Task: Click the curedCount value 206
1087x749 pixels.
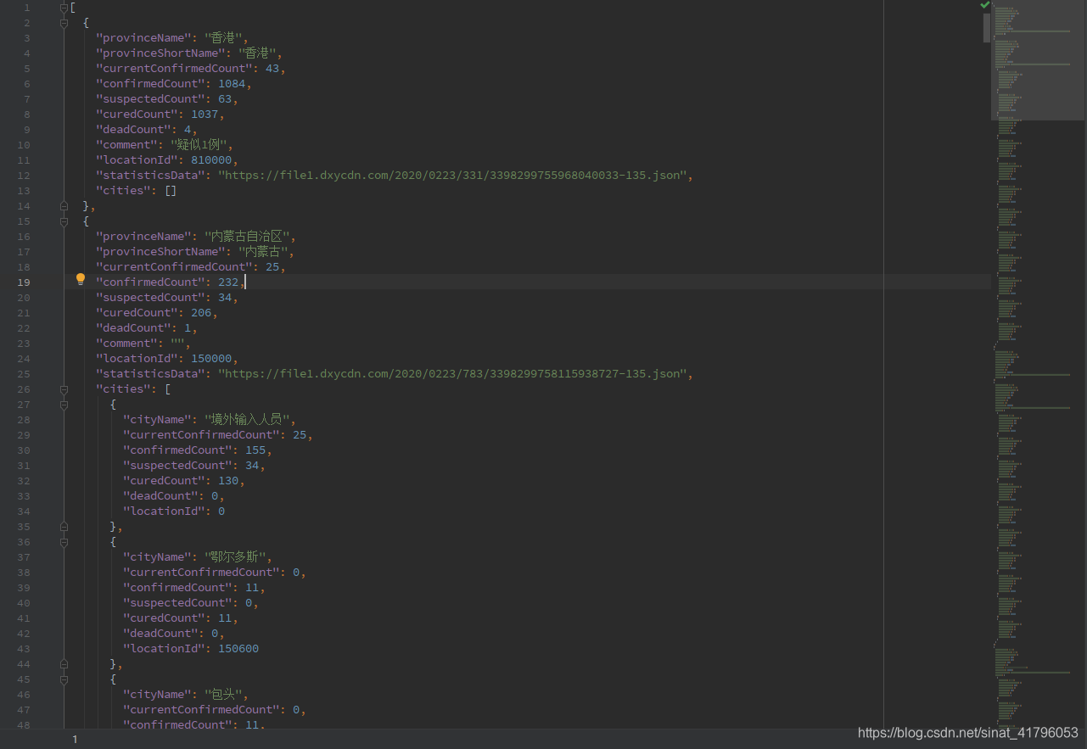Action: [x=201, y=313]
